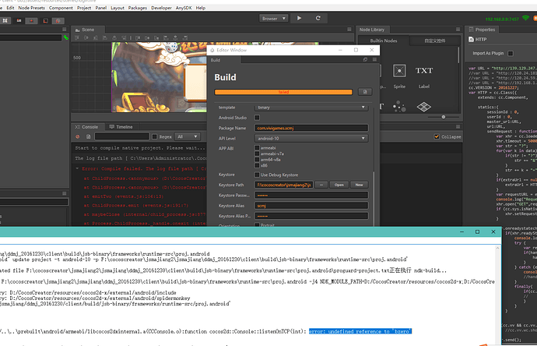Screen dimensions: 537x346
Task: Check the armeabi ABI checkbox
Action: 257,148
